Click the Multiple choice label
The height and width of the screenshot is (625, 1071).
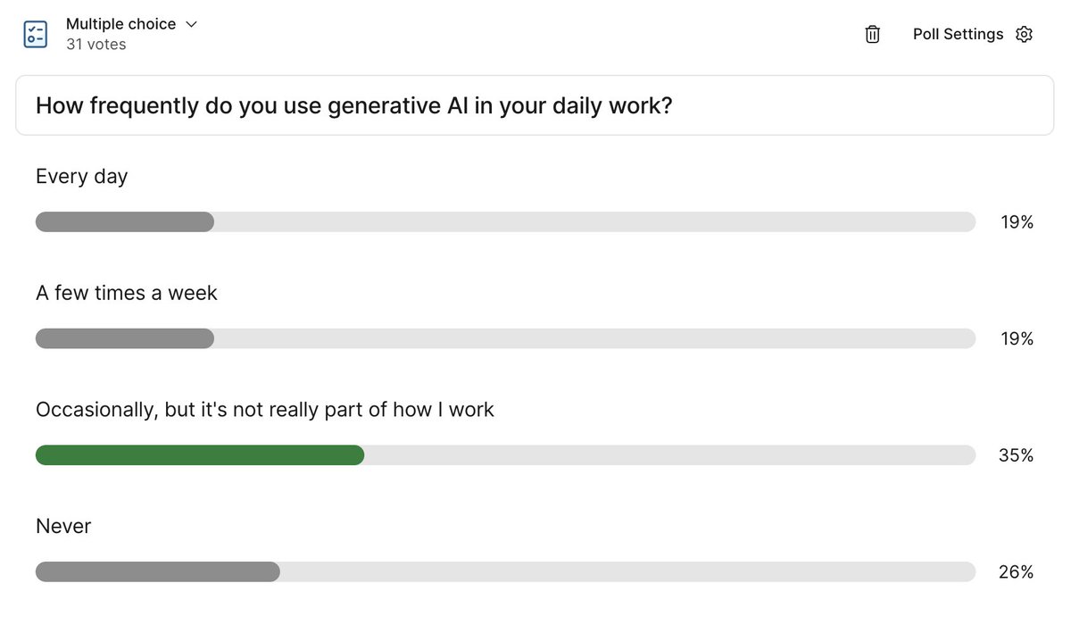[120, 24]
